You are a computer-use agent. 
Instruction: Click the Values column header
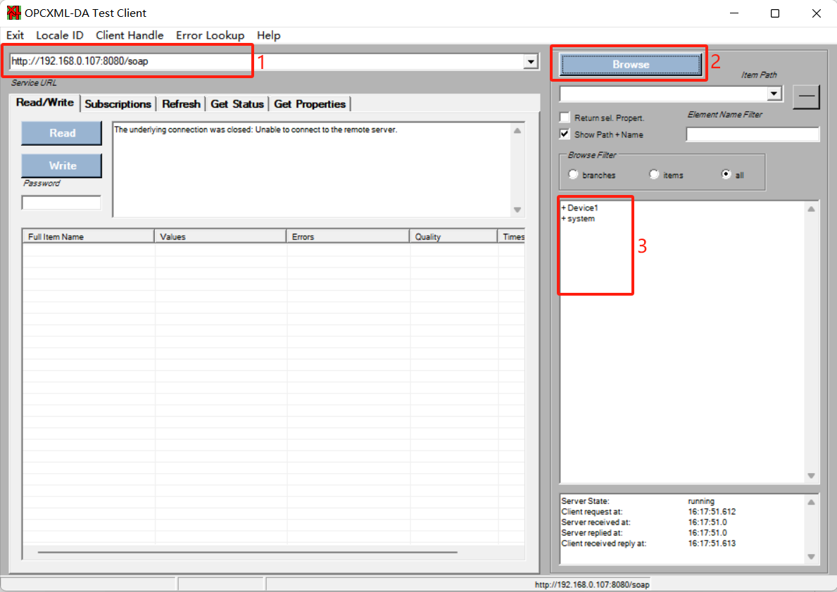click(220, 237)
